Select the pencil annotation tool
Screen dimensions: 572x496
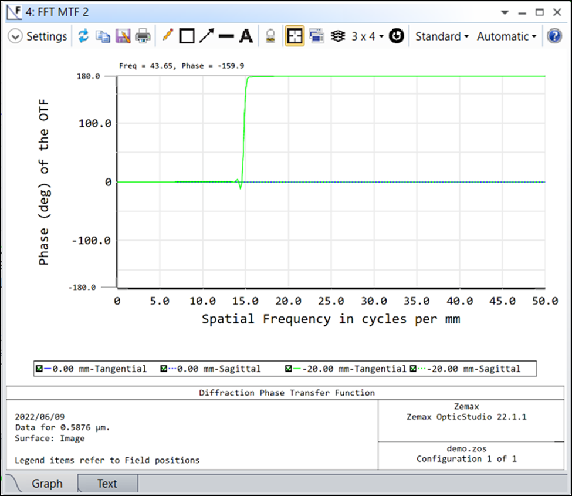[168, 36]
